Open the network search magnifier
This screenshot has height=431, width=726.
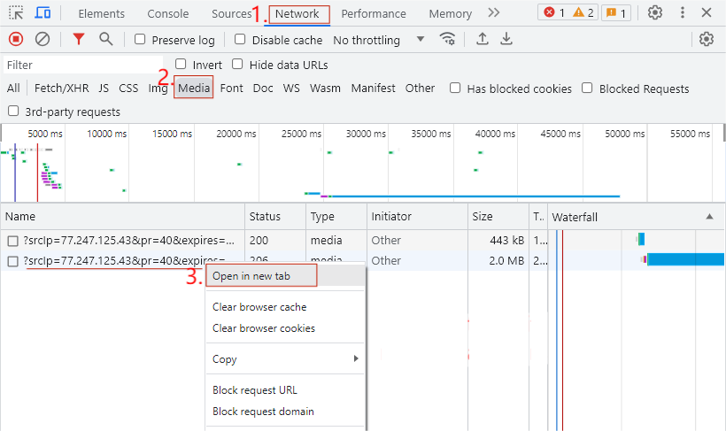coord(106,39)
